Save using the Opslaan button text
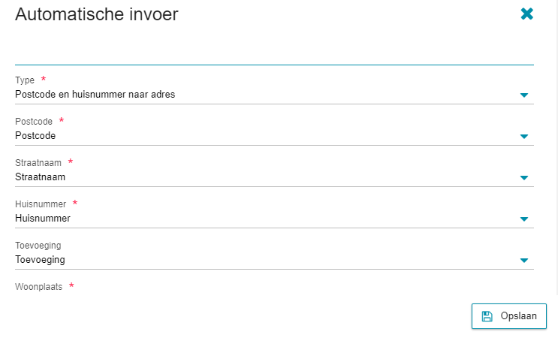558x338 pixels. coord(518,316)
